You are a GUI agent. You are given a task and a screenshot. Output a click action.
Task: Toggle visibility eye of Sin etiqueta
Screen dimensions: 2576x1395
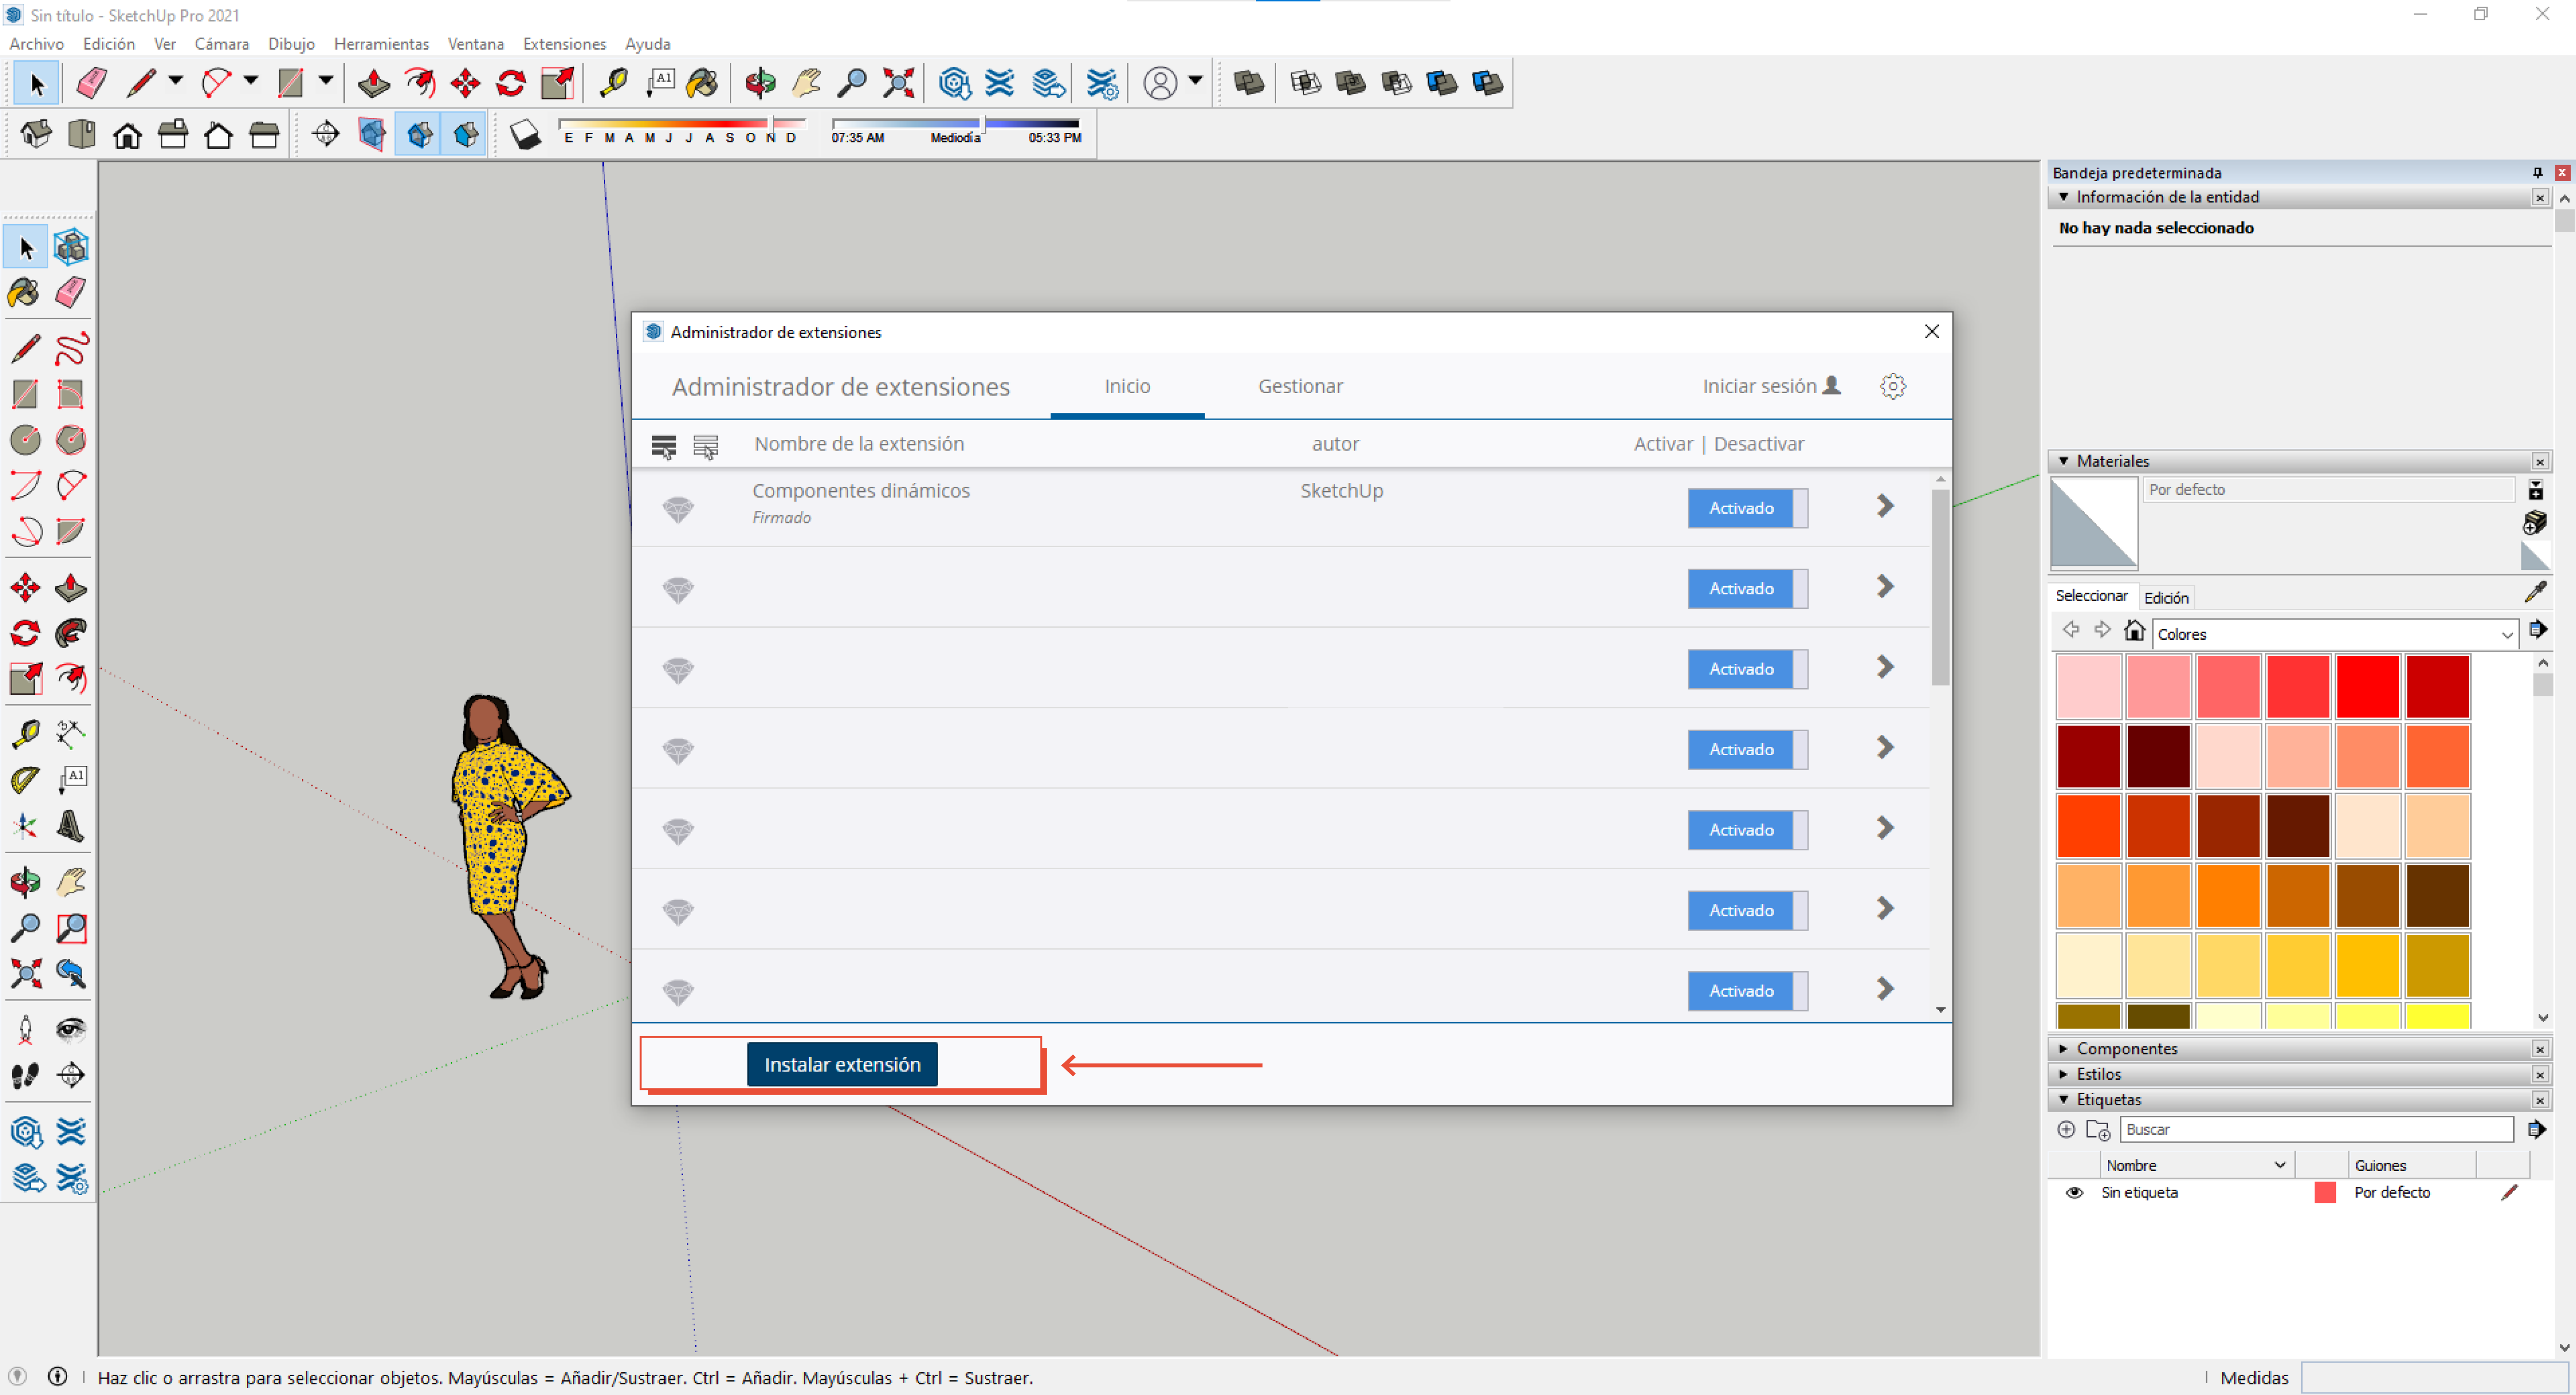pyautogui.click(x=2074, y=1192)
